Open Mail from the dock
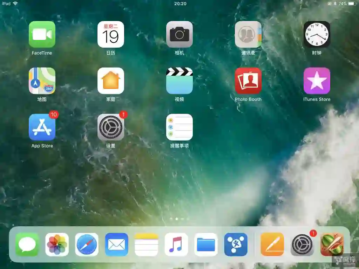Screen dimensions: 359x269 (116, 244)
